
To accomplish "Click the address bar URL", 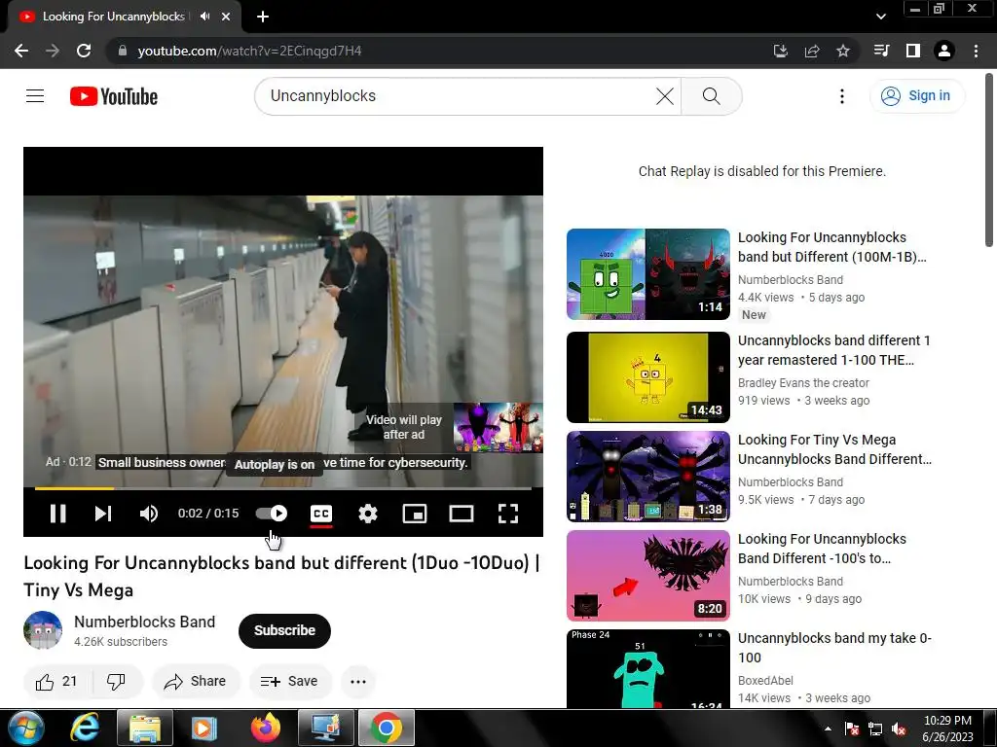I will (249, 51).
